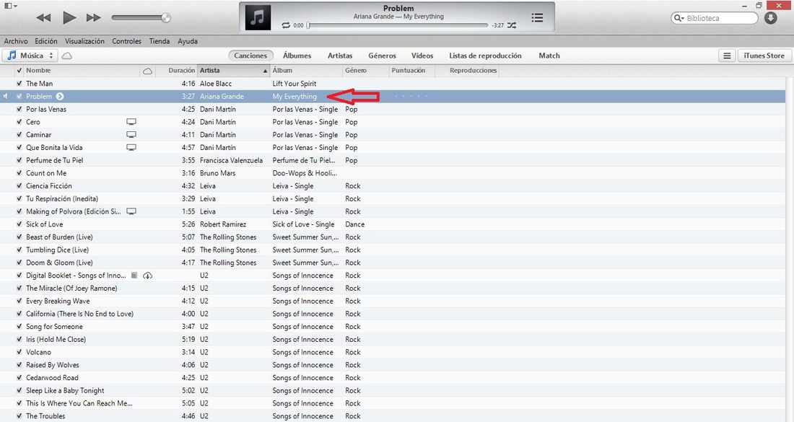This screenshot has width=794, height=422.
Task: Click the Biblioteca search field
Action: (714, 18)
